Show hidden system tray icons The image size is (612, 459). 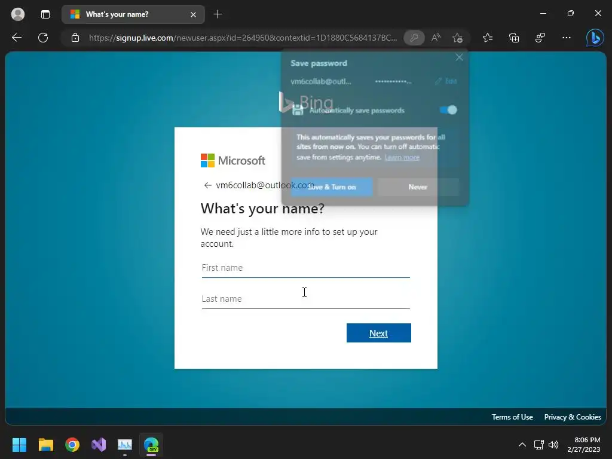click(522, 445)
